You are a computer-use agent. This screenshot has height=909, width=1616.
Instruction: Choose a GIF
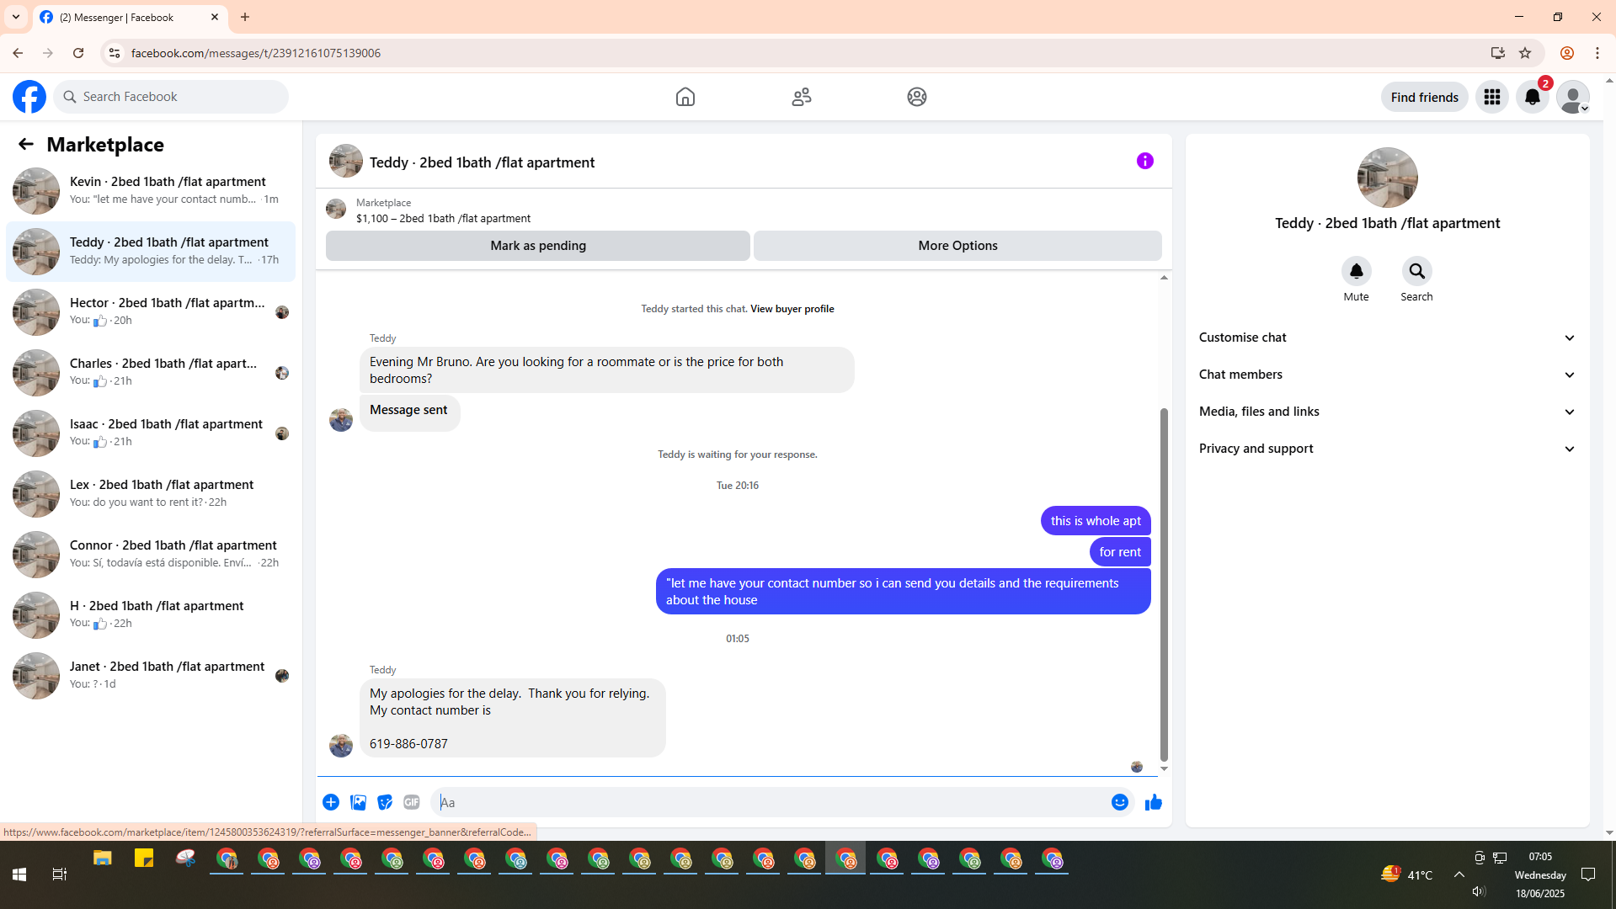tap(412, 802)
